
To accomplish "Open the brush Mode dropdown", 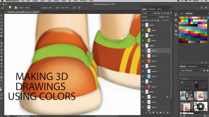I will [32, 8].
